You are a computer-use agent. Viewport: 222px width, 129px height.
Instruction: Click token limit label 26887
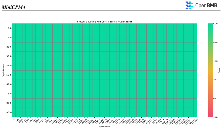[90, 121]
